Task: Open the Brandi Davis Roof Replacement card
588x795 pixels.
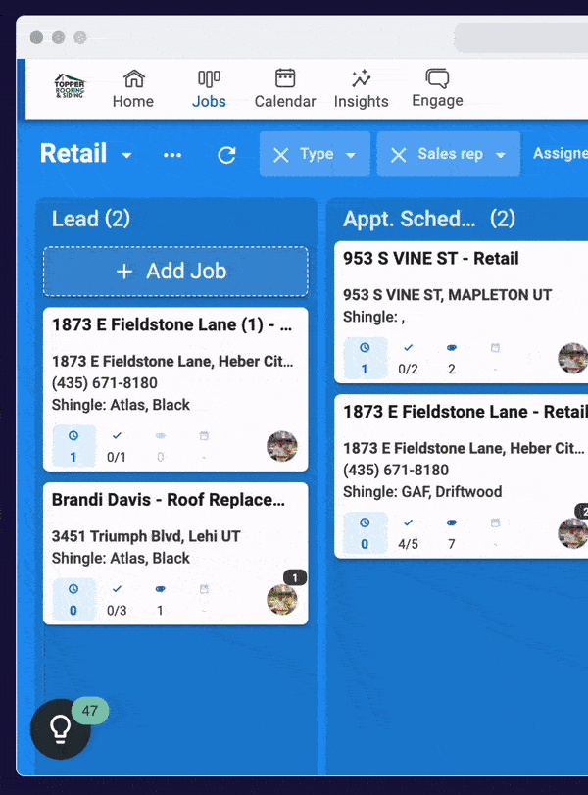Action: tap(169, 500)
